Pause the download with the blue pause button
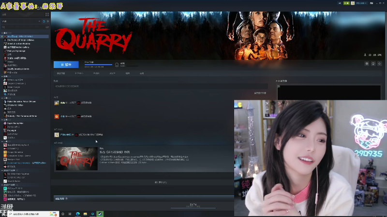387x217 pixels. (x=66, y=65)
